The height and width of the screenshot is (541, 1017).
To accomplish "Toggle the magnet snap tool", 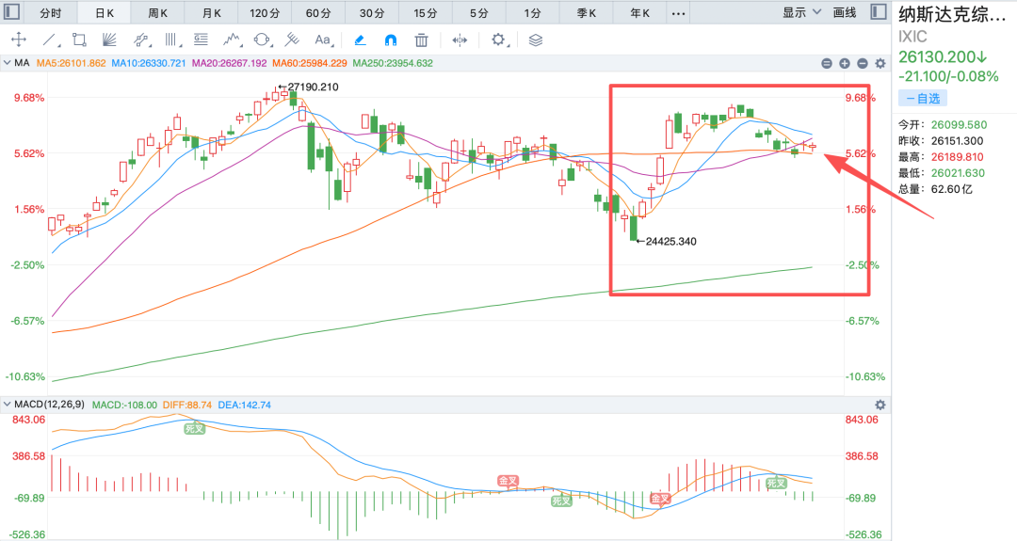I will pyautogui.click(x=391, y=40).
